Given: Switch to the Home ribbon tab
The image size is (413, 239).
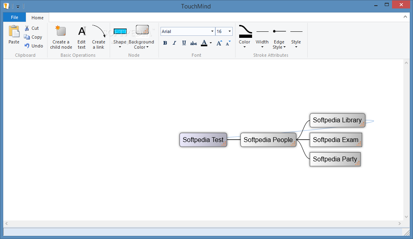Looking at the screenshot, I should (x=38, y=18).
